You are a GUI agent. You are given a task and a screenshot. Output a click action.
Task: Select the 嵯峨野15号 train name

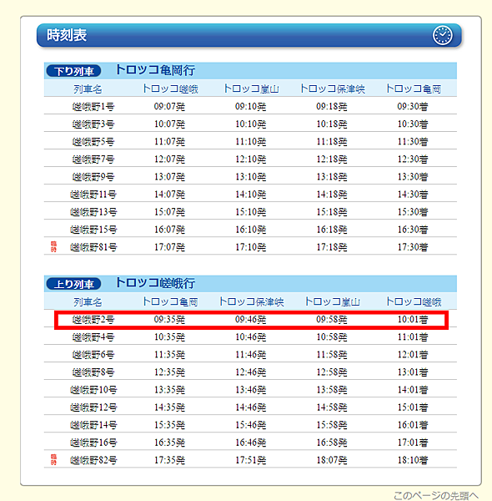coord(93,230)
